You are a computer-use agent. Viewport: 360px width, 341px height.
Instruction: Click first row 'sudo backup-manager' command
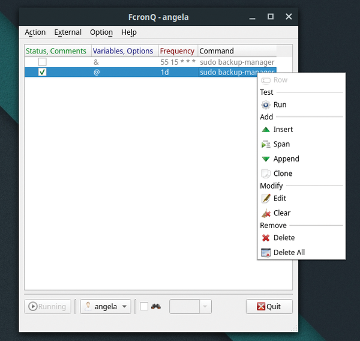pos(237,62)
